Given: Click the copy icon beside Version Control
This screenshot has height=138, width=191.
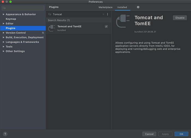Looking at the screenshot, I should pyautogui.click(x=43, y=33).
